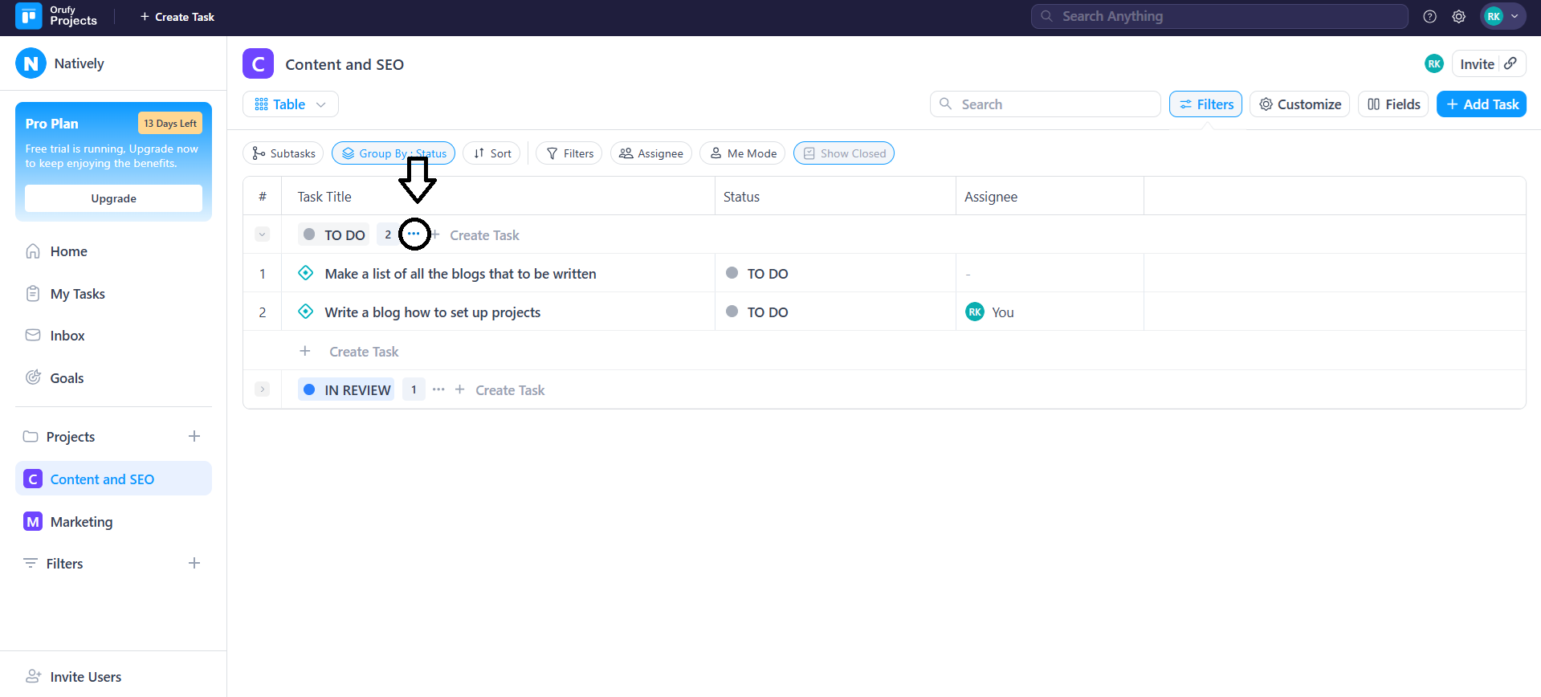Viewport: 1541px width, 697px height.
Task: Open IN REVIEW group three-dots menu
Action: (438, 389)
